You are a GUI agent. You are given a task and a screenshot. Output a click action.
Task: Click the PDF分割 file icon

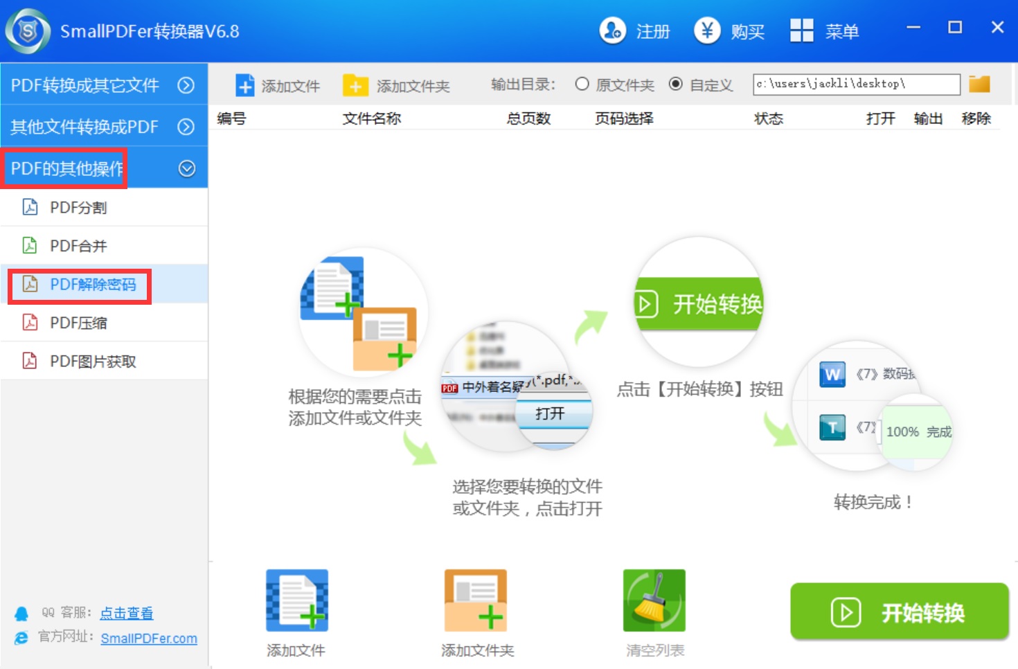pos(30,207)
